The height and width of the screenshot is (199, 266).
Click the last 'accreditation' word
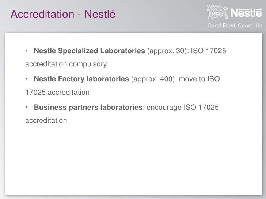pos(46,121)
